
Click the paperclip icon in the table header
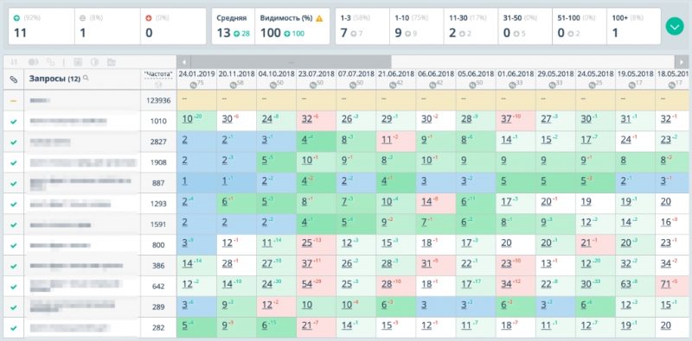tap(14, 79)
